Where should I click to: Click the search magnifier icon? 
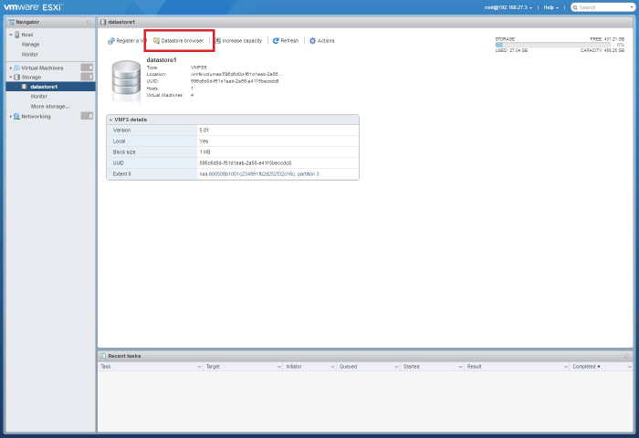pyautogui.click(x=575, y=7)
